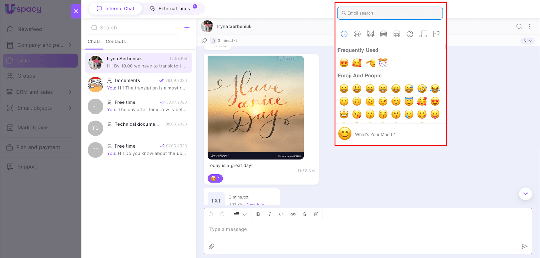Send the message with the paper plane icon
The width and height of the screenshot is (540, 258).
tap(524, 246)
